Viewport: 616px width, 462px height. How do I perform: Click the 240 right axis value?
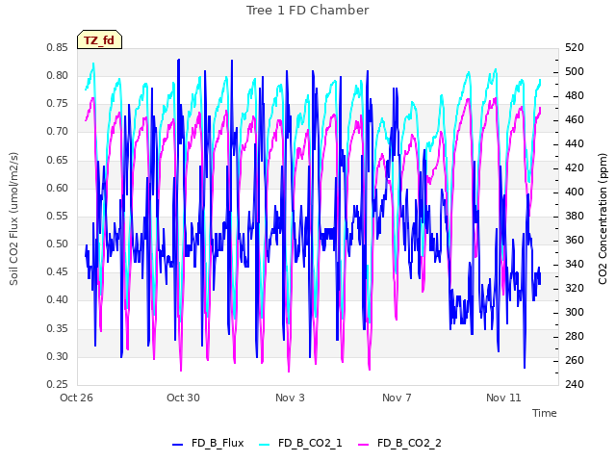[x=575, y=384]
